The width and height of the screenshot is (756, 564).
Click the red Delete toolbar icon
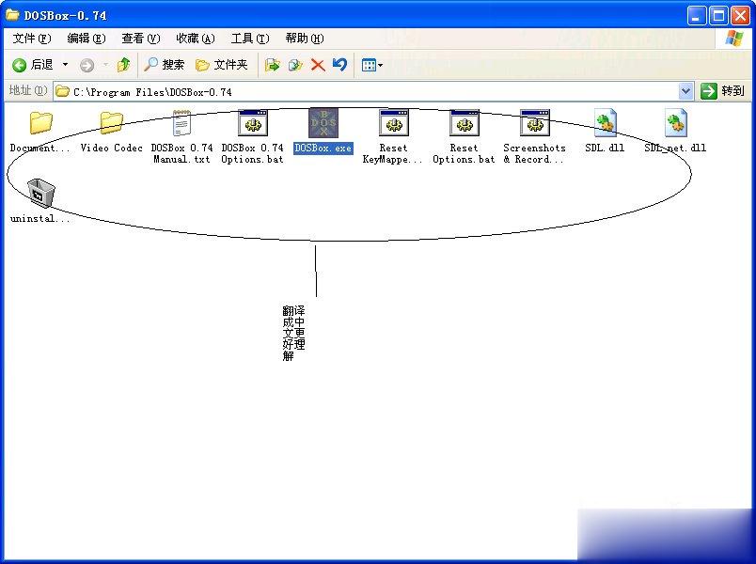click(x=318, y=65)
